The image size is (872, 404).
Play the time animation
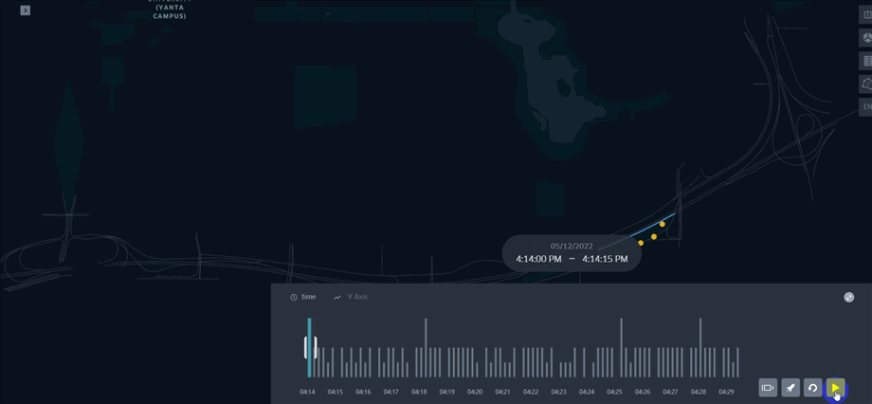click(835, 387)
